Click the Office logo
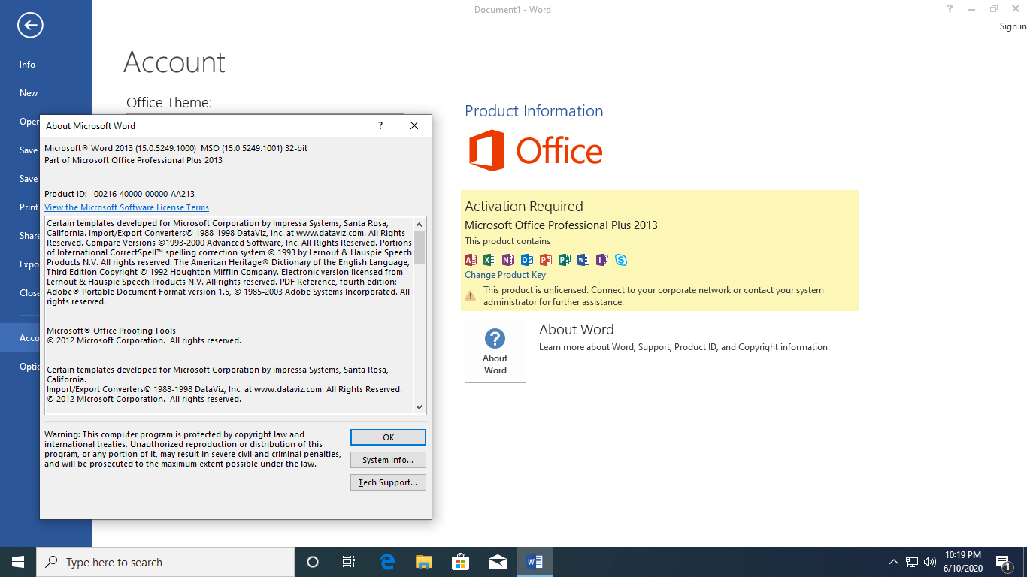The width and height of the screenshot is (1027, 577). tap(536, 150)
